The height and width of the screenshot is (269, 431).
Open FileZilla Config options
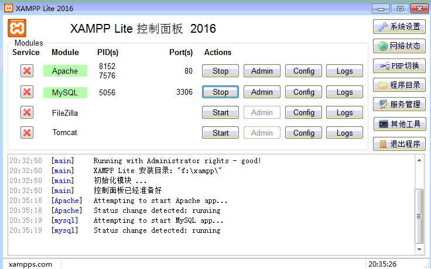(x=303, y=112)
